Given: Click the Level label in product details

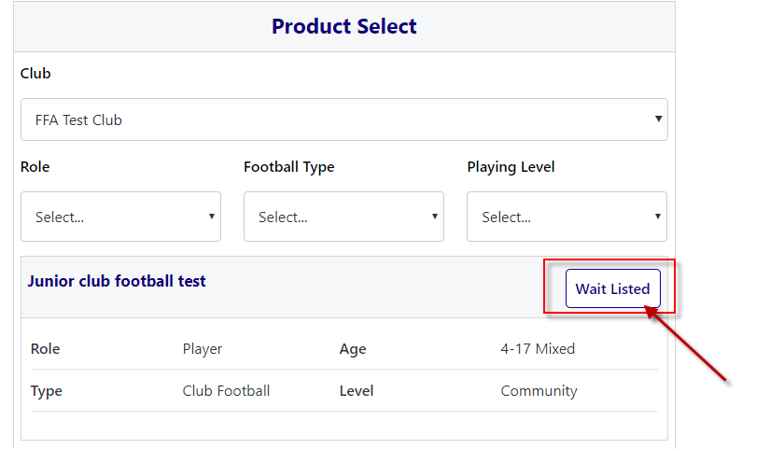Looking at the screenshot, I should [357, 391].
